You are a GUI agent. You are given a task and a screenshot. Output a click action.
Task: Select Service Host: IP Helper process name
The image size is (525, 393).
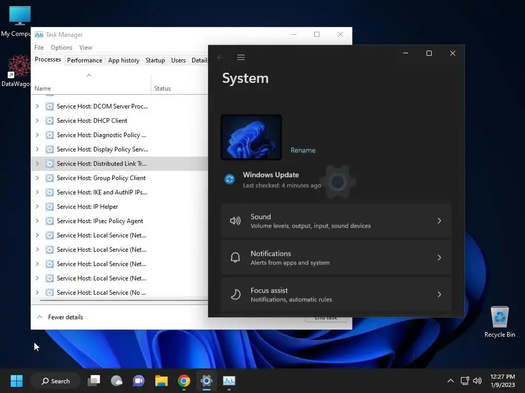[x=87, y=207]
